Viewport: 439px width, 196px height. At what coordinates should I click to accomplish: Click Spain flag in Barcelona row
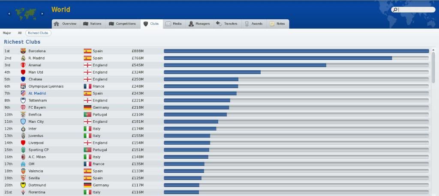click(x=87, y=51)
